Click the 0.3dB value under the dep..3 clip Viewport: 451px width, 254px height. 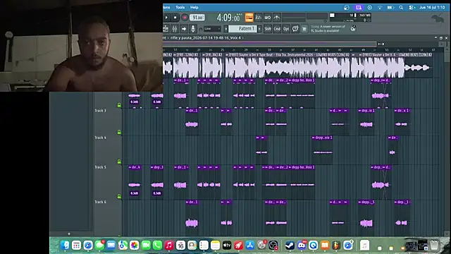157,193
